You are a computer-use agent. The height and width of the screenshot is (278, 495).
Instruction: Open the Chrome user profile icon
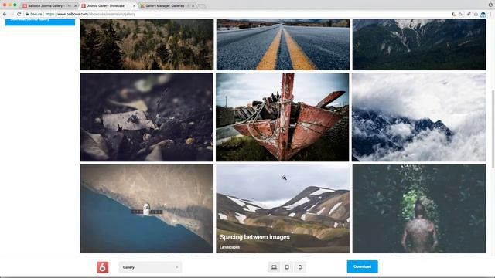coord(490,5)
